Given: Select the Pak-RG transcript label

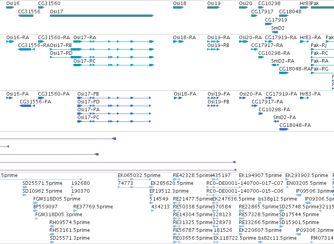Looking at the screenshot, I should [319, 69].
